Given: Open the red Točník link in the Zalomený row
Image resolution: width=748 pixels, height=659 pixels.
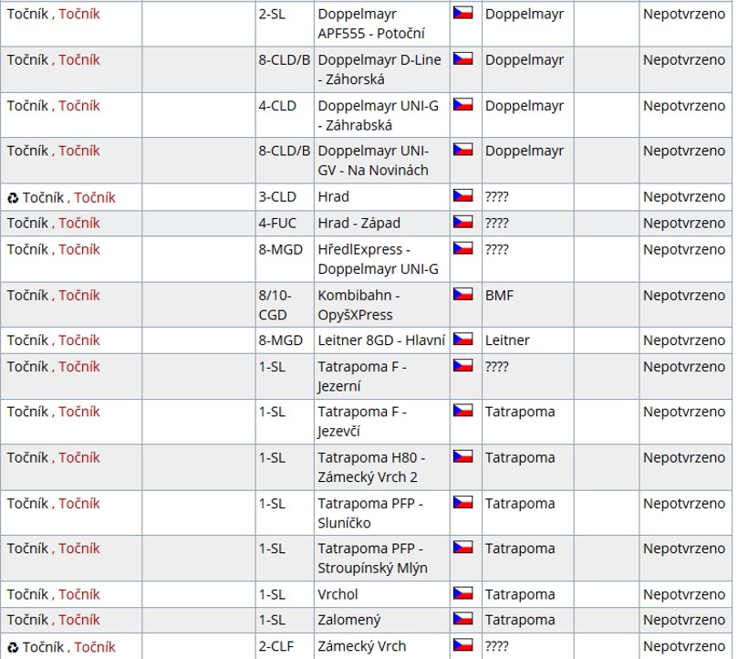Looking at the screenshot, I should coord(79,621).
